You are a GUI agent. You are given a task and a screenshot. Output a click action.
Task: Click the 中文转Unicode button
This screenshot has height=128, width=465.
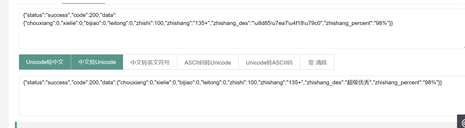coord(97,62)
